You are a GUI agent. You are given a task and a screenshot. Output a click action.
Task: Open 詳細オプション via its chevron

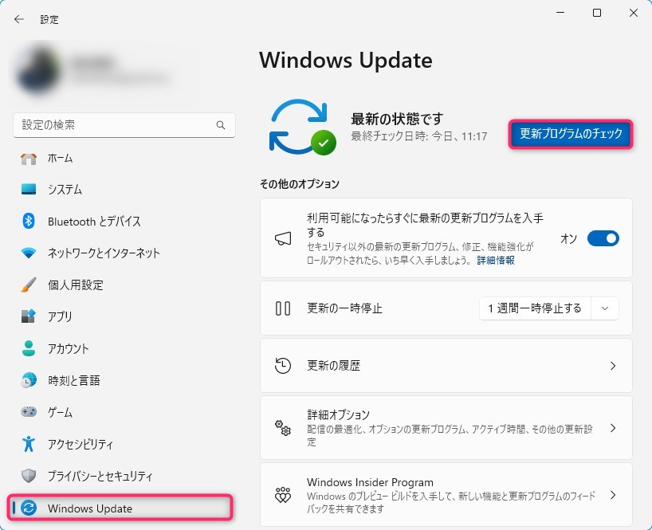(x=612, y=428)
